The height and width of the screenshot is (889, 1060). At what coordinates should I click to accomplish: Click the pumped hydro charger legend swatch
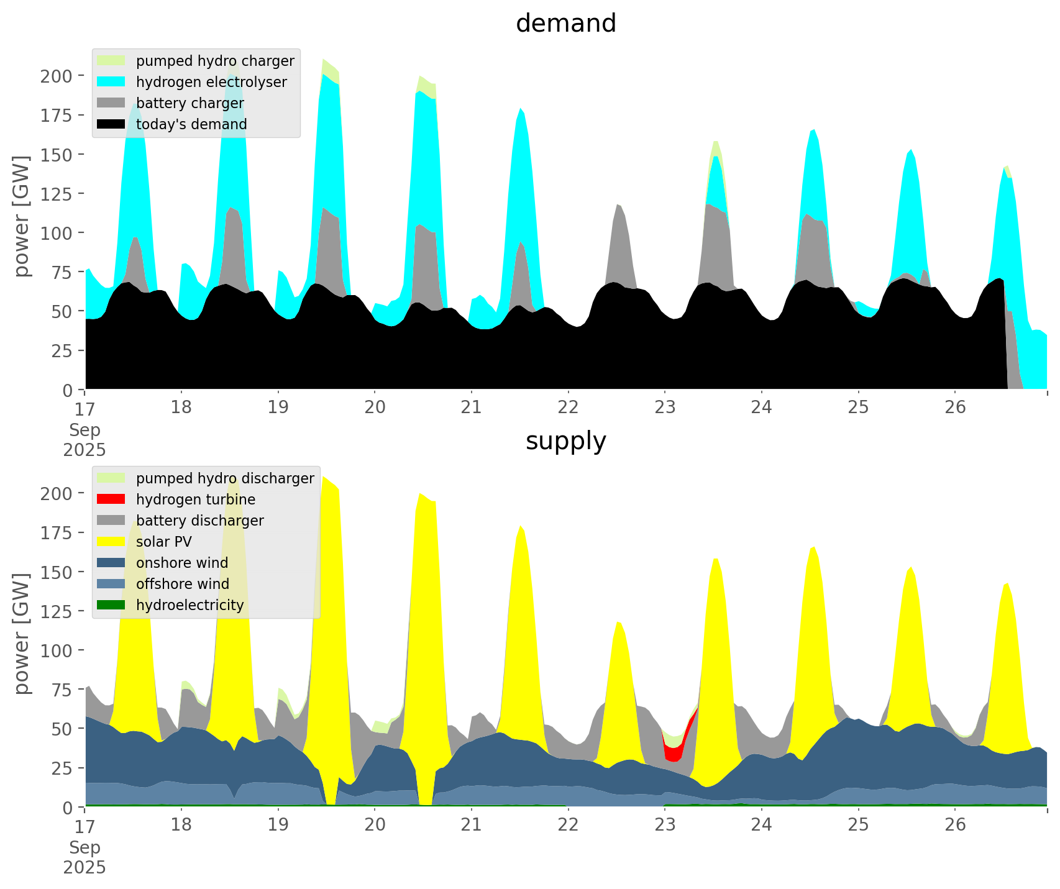click(111, 61)
